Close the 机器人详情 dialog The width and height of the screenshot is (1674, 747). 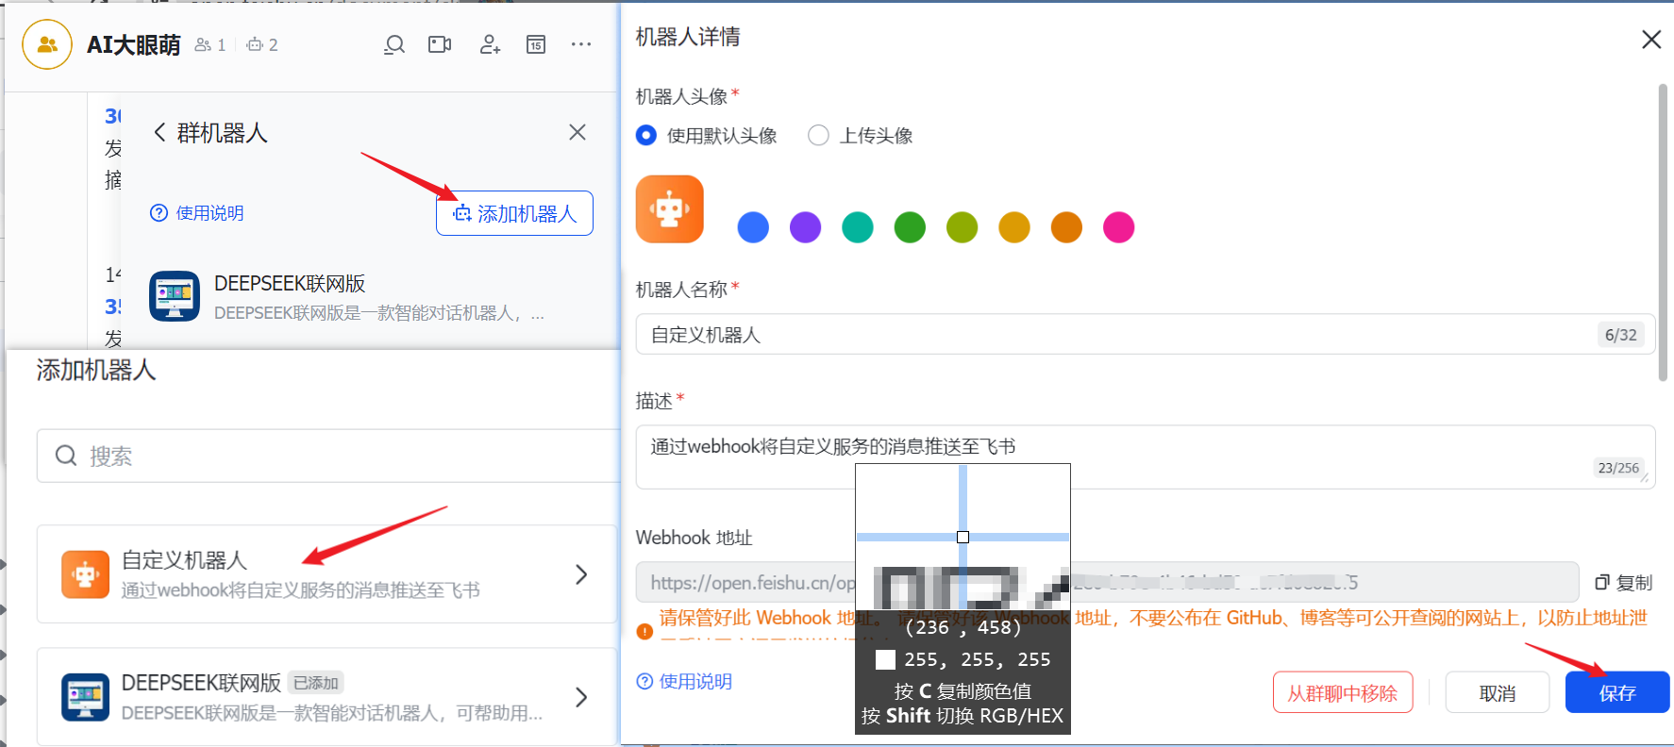coord(1651,40)
